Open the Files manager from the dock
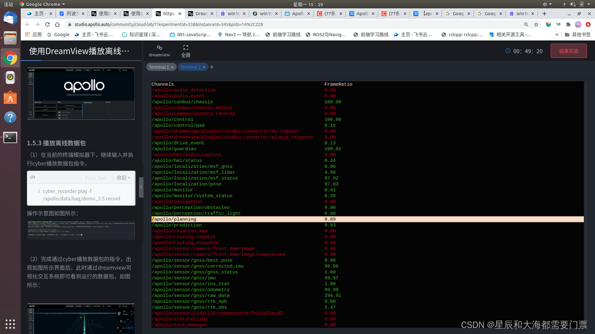The width and height of the screenshot is (595, 334). (10, 38)
